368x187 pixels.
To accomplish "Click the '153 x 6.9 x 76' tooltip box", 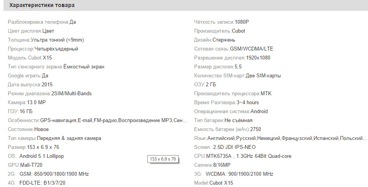I will click(x=163, y=159).
